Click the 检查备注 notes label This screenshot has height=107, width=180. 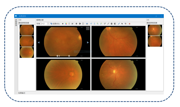click(22, 93)
